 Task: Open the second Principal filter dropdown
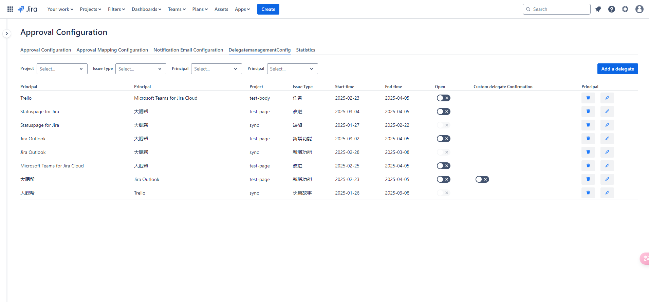pos(293,69)
